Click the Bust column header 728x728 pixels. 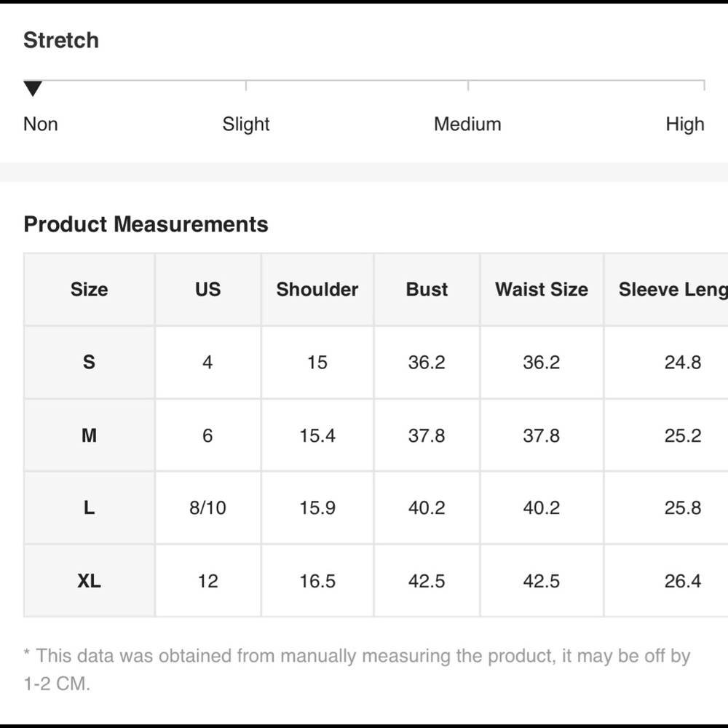[427, 289]
